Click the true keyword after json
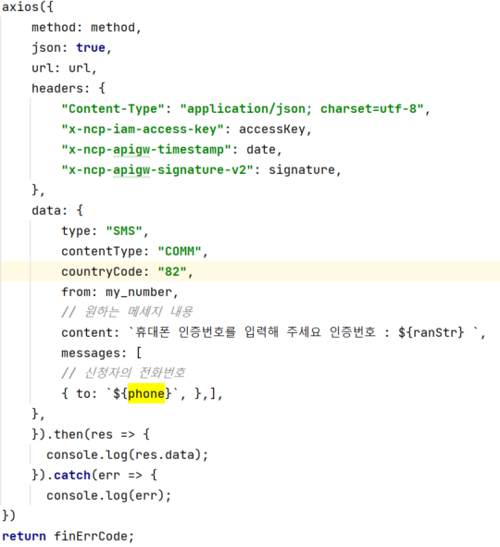500x547 pixels. [x=91, y=48]
